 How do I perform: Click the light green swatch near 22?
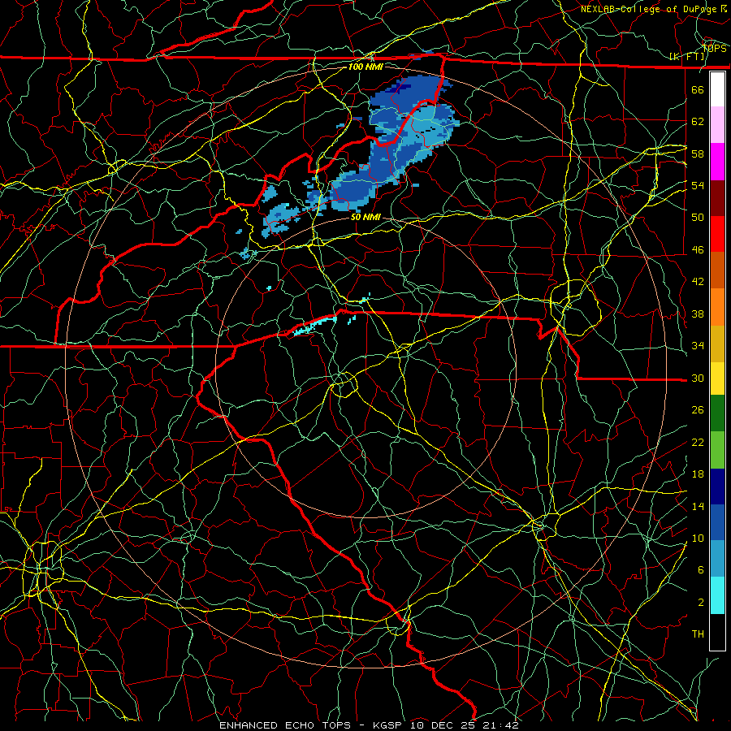coord(717,450)
